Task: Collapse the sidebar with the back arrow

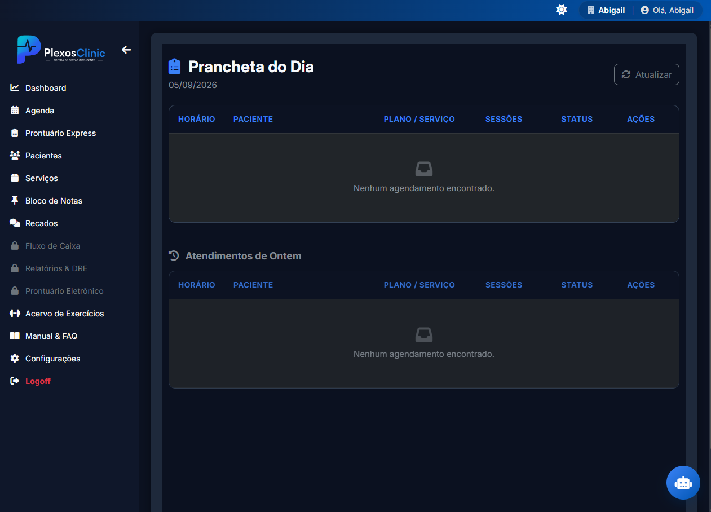Action: [x=126, y=50]
